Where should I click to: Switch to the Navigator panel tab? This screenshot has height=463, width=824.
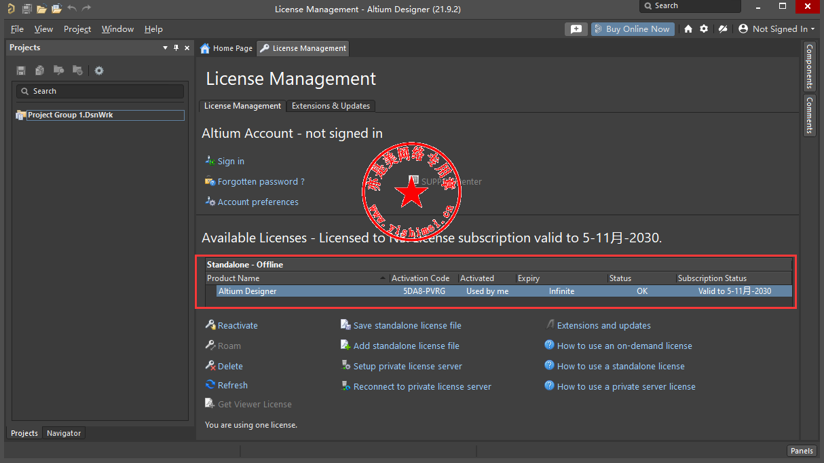64,433
